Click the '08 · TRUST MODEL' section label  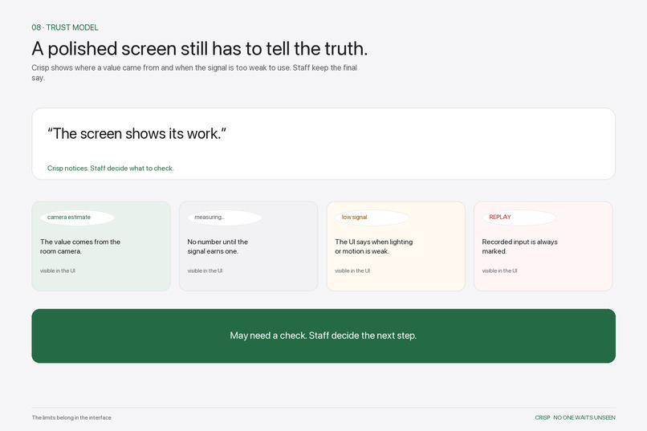pos(65,27)
